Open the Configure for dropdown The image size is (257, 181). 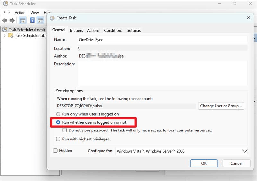182,151
